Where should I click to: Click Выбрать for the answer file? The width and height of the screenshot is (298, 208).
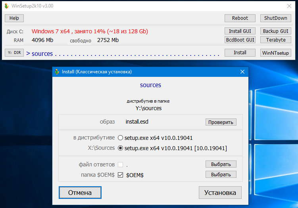(221, 164)
